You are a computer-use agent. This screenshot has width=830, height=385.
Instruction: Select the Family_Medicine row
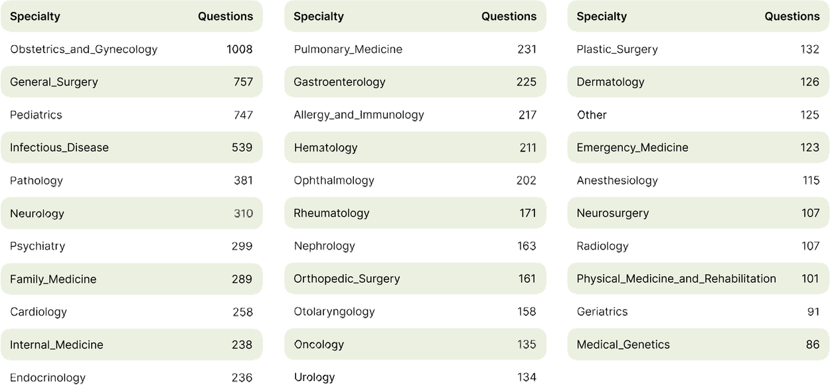(131, 279)
